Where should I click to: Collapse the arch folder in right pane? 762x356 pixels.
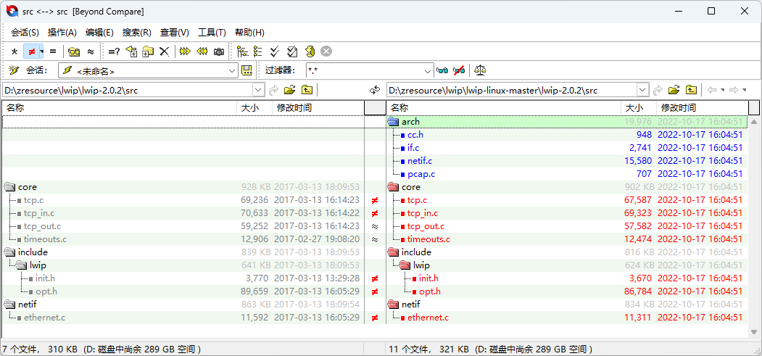[x=394, y=122]
